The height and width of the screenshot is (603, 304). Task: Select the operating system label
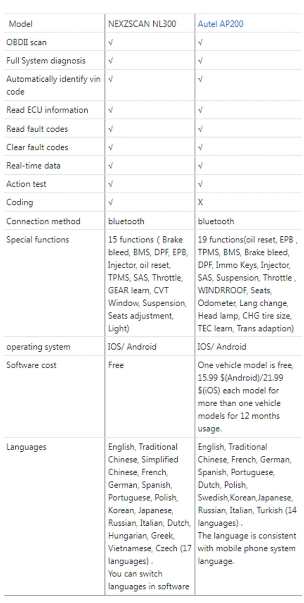(38, 347)
